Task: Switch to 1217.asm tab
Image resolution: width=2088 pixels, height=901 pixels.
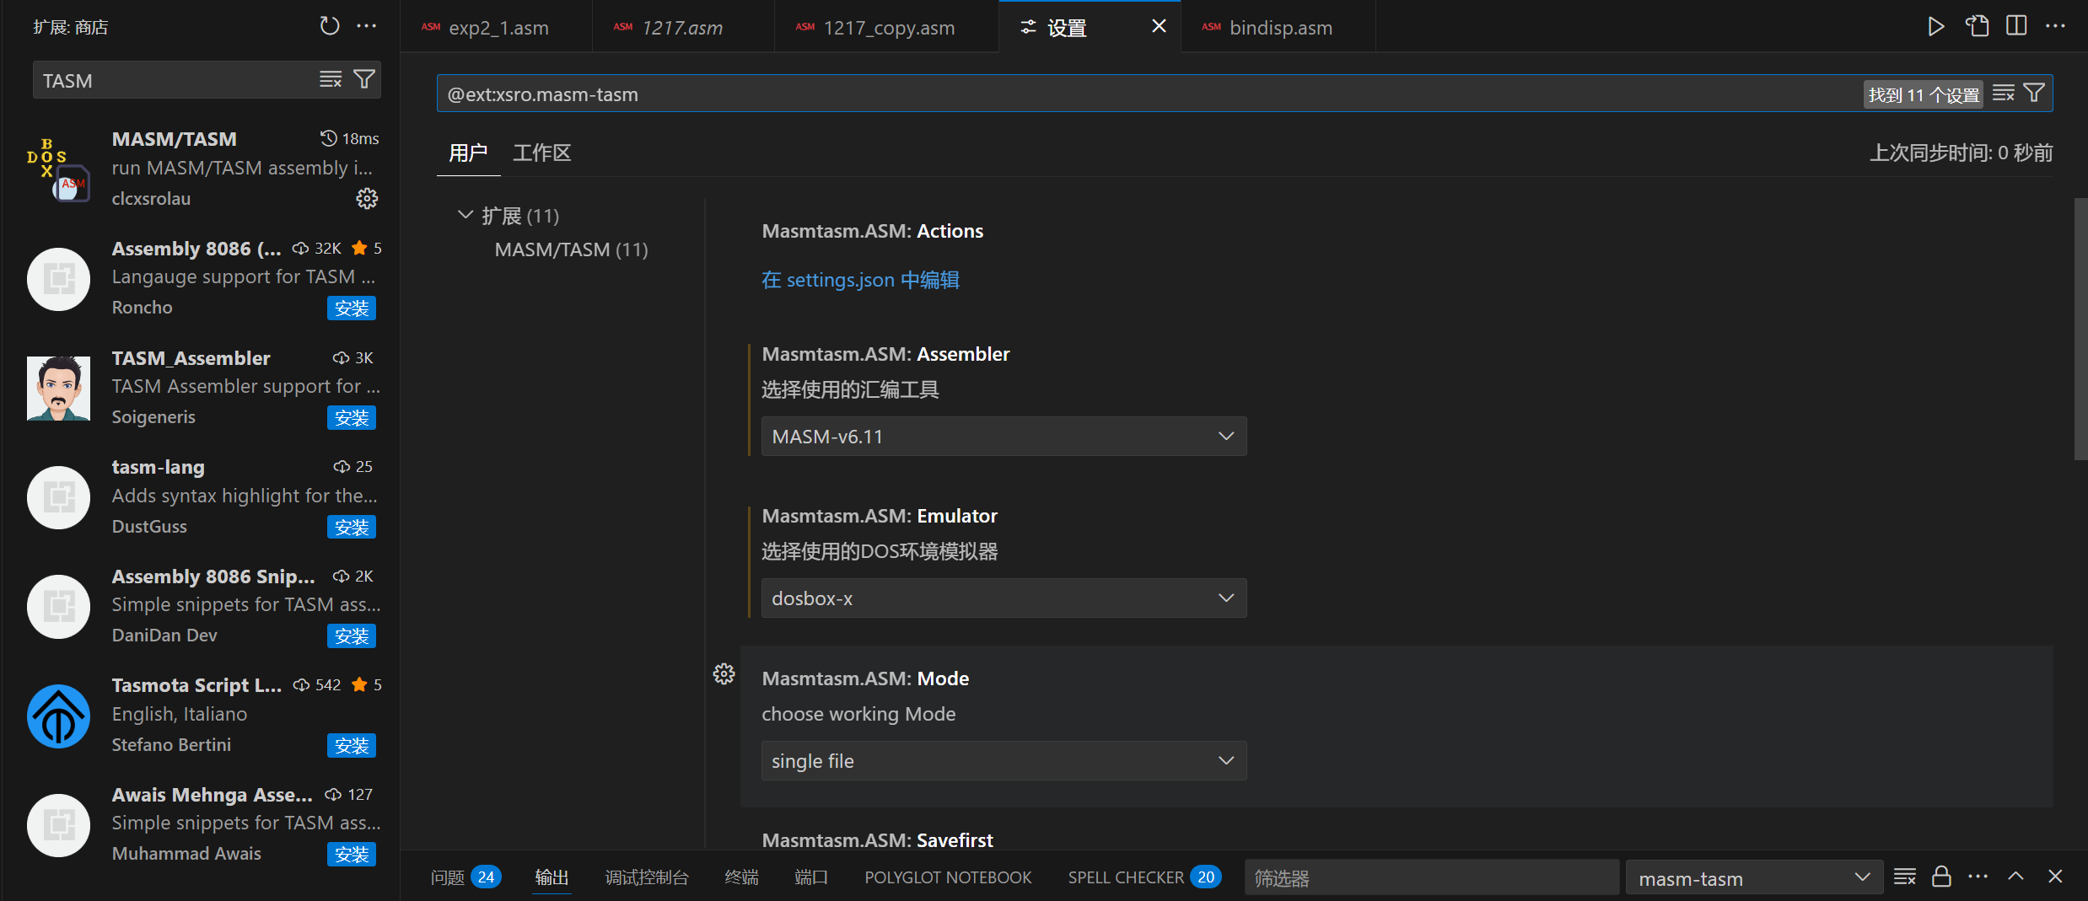Action: 682,27
